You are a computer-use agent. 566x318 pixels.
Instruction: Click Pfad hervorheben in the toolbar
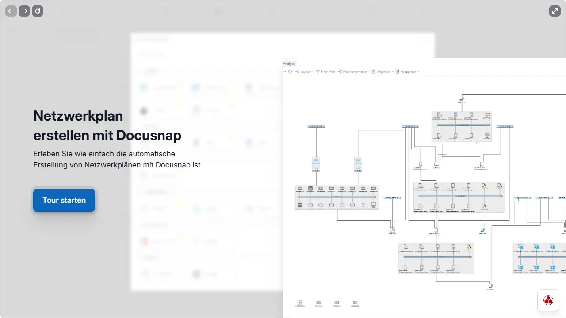tap(352, 72)
